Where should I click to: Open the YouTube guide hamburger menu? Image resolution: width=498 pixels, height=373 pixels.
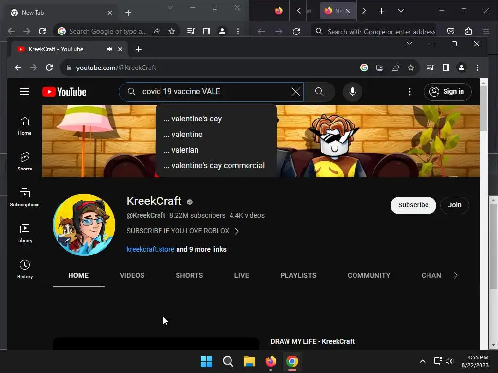(x=25, y=92)
